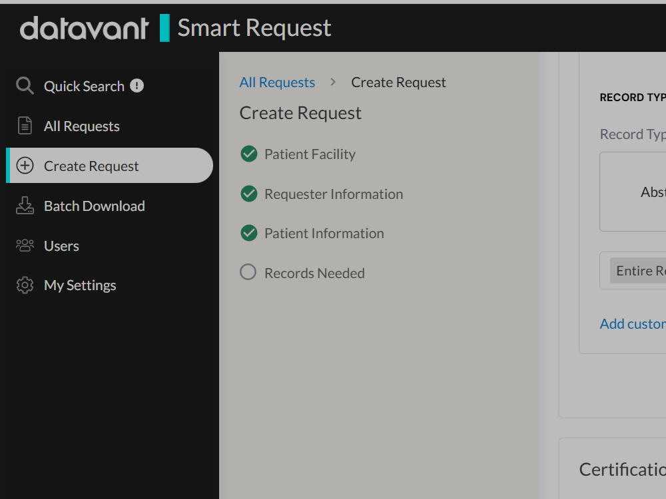Click the empty circle beside Records Needed
This screenshot has height=499, width=666.
tap(248, 272)
